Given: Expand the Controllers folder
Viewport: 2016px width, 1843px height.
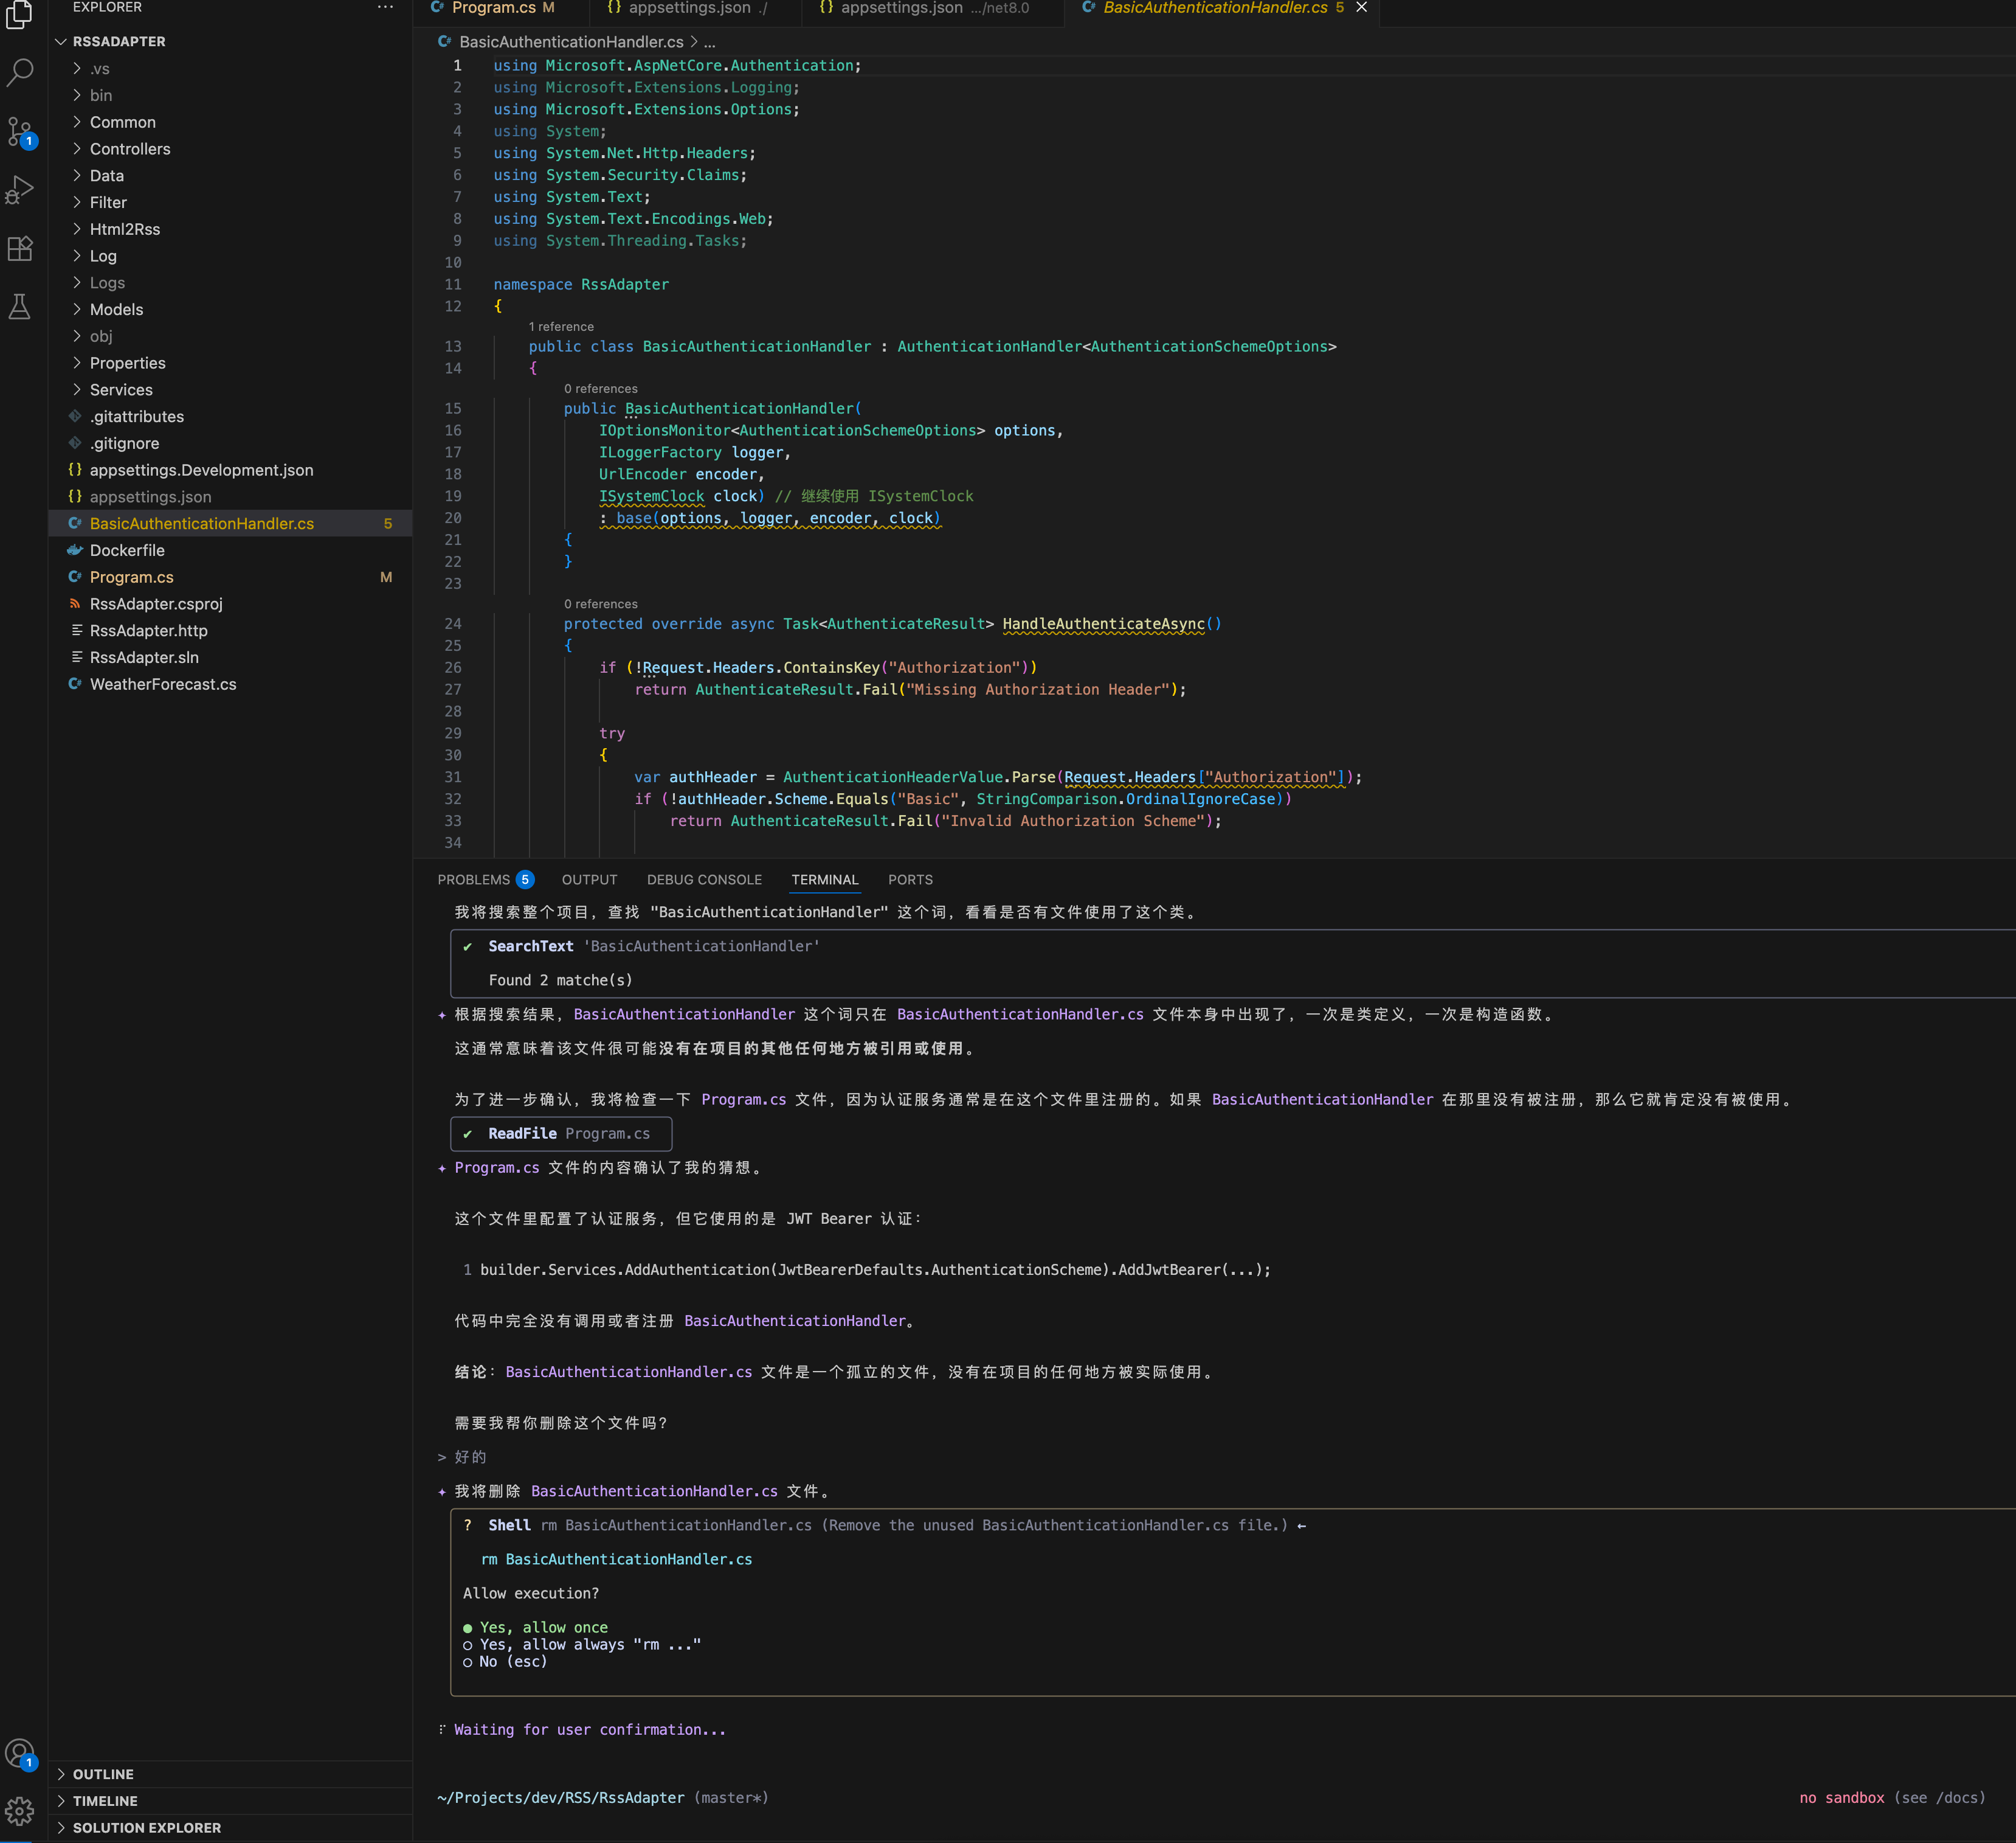Looking at the screenshot, I should [x=230, y=149].
